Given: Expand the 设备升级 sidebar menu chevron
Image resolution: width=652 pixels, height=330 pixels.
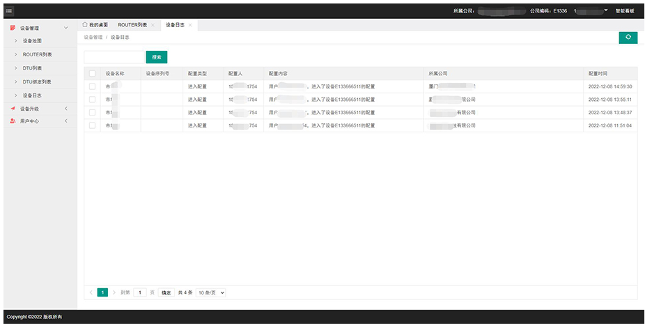Looking at the screenshot, I should (66, 109).
